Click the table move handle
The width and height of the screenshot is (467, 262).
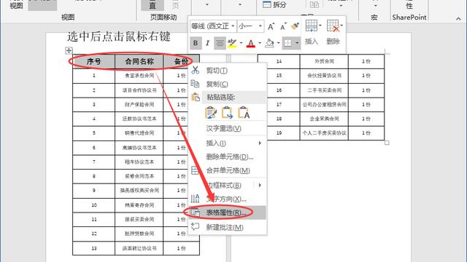(69, 50)
